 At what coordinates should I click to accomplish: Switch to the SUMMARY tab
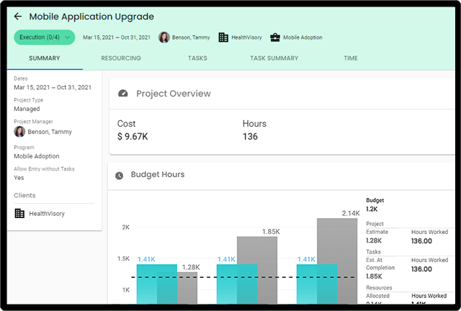click(45, 58)
